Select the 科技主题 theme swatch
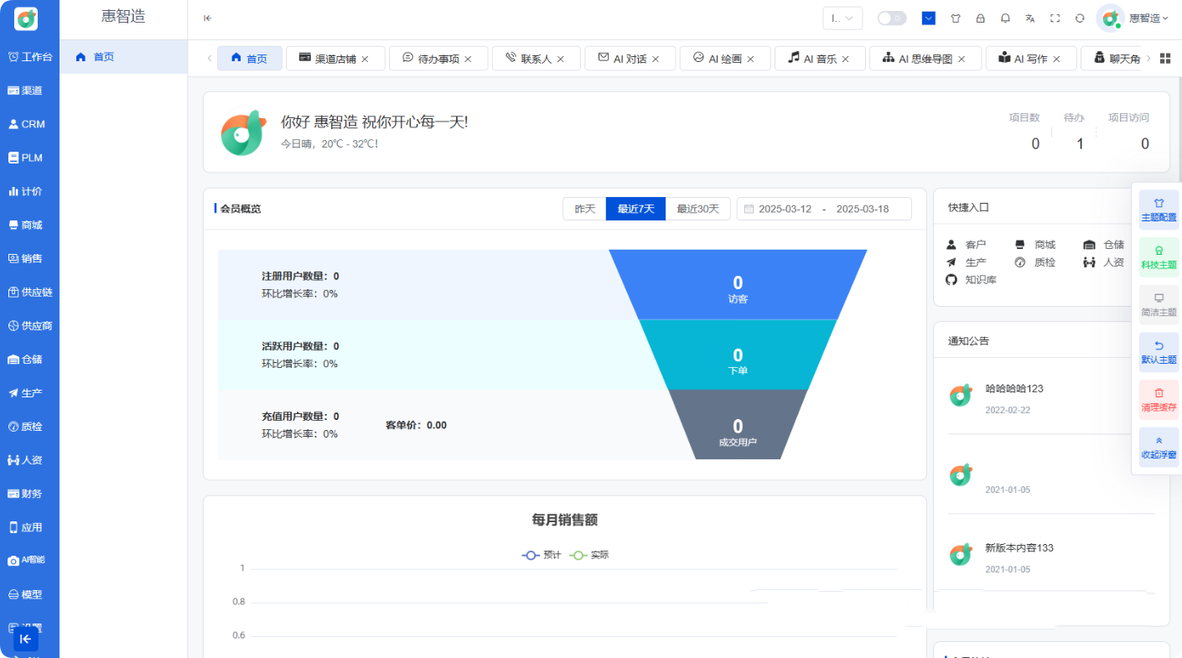This screenshot has height=658, width=1182. click(1159, 256)
